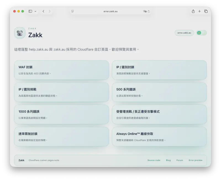The width and height of the screenshot is (221, 180).
Task: Select the error.zakk.au pill button
Action: (184, 33)
